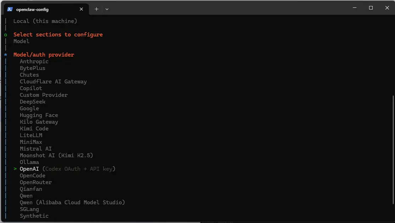The width and height of the screenshot is (395, 223).
Task: Select the OpenRouter provider entry
Action: click(36, 182)
